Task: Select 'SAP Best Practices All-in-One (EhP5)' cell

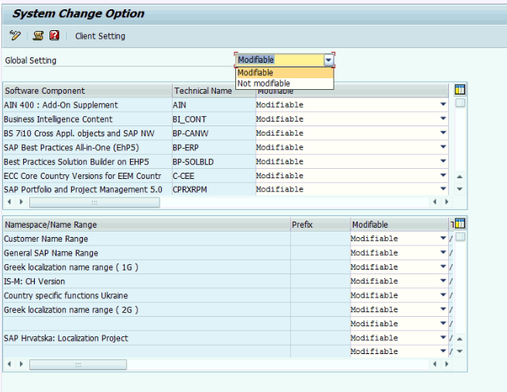Action: pos(87,148)
